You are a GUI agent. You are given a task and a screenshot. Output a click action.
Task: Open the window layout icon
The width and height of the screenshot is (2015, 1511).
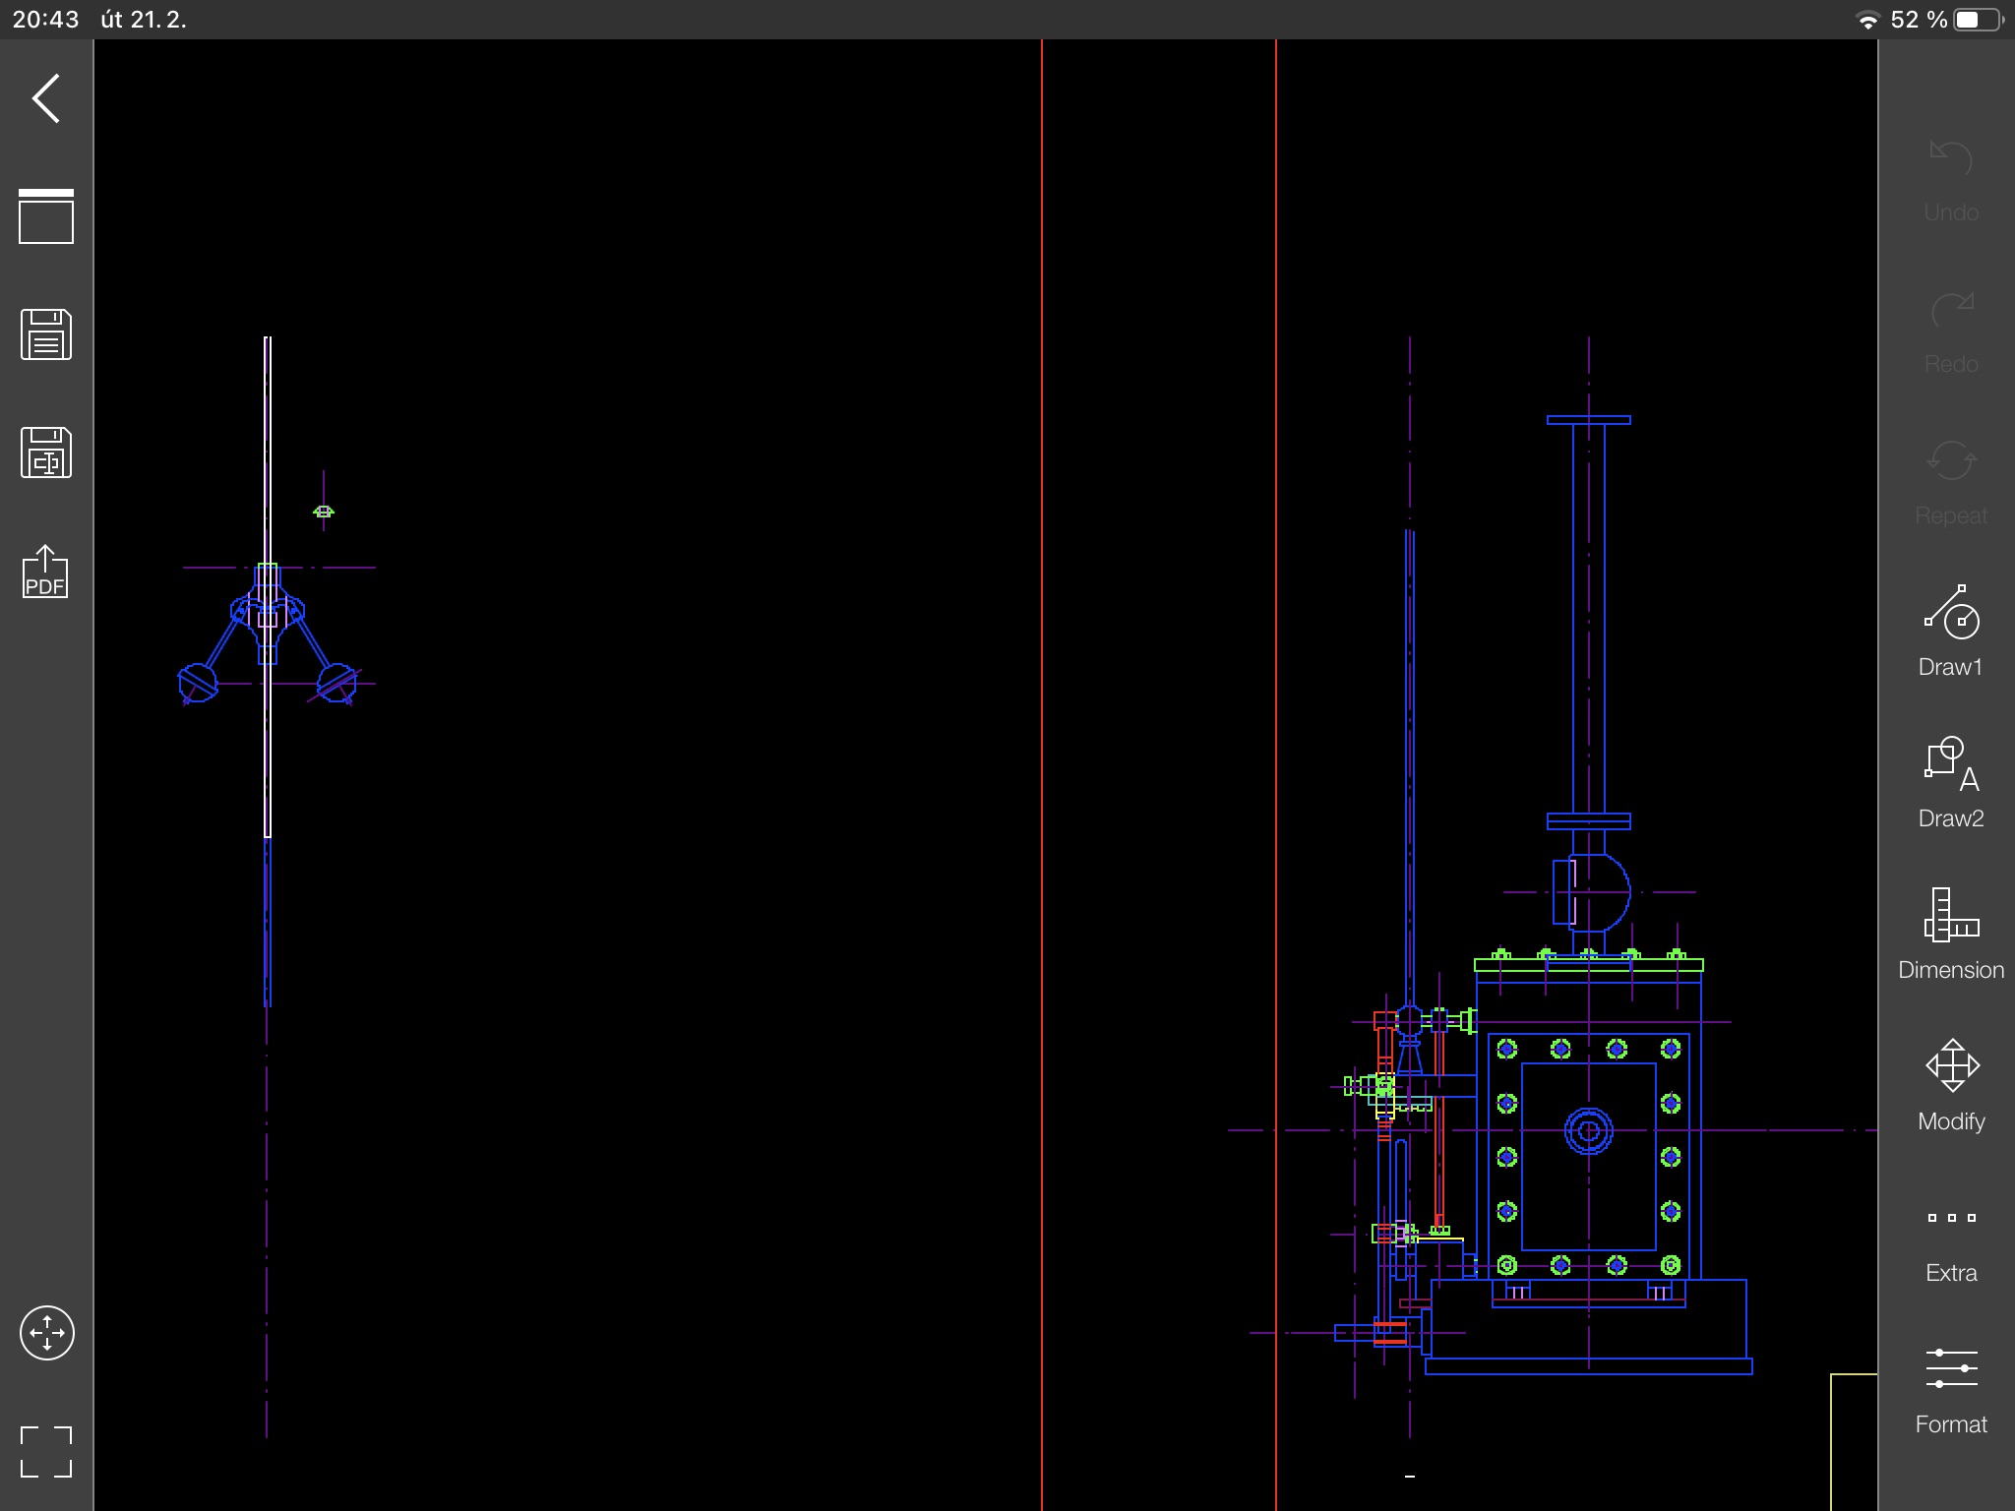coord(46,216)
